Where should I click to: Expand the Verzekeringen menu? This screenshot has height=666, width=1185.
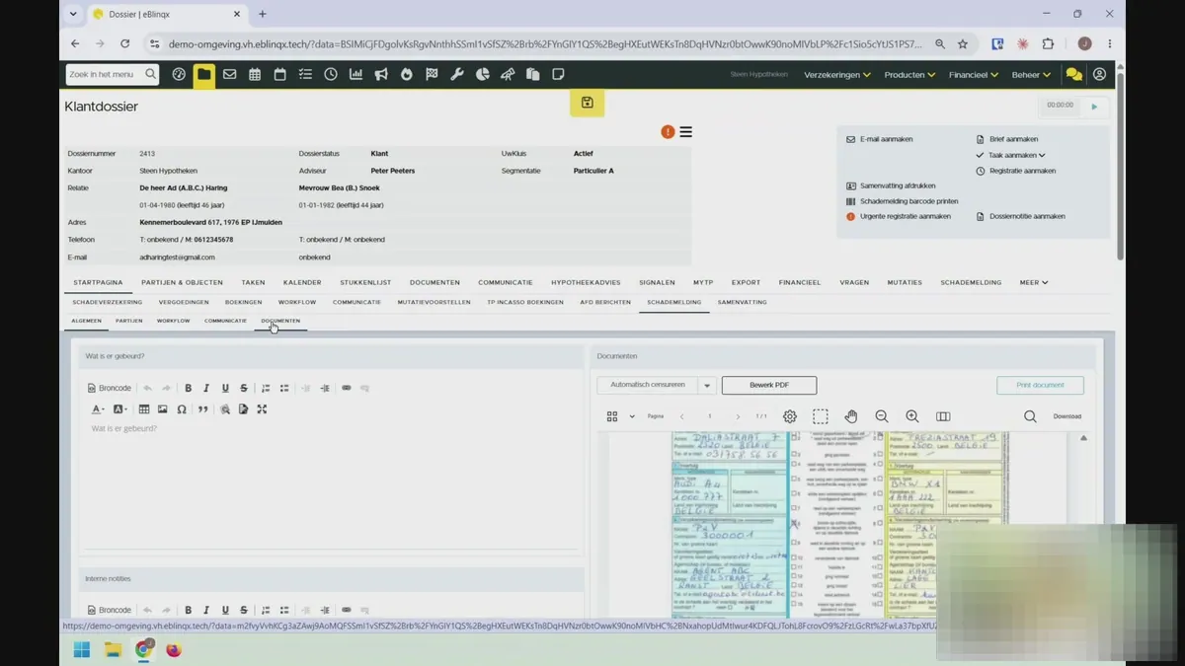pos(837,74)
